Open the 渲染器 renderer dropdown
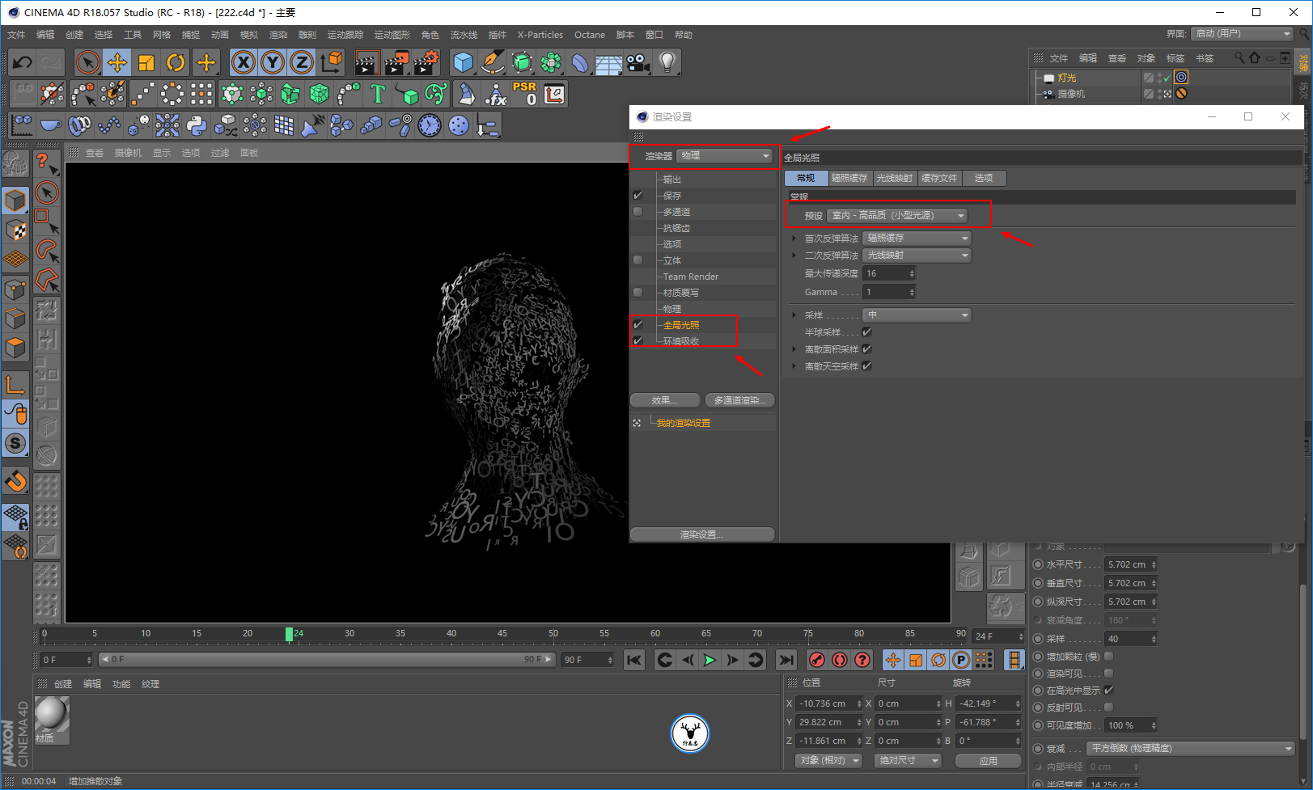 click(726, 156)
